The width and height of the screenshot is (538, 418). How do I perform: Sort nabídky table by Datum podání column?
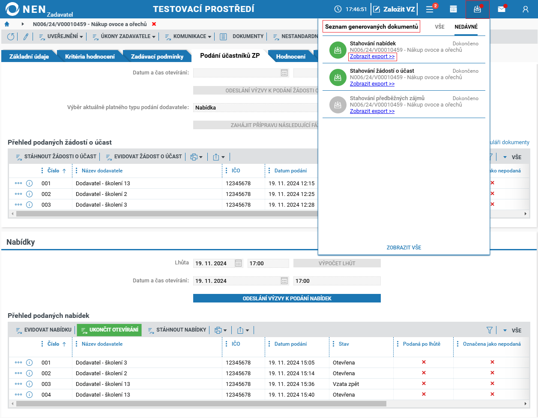coord(290,344)
